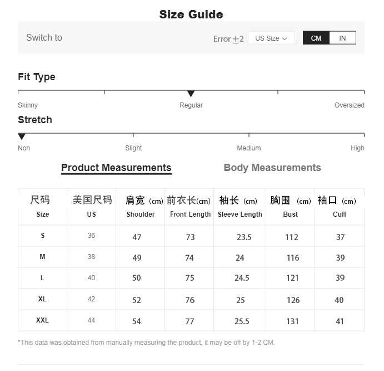
Task: Open the Product Measurements tab
Action: pos(116,168)
